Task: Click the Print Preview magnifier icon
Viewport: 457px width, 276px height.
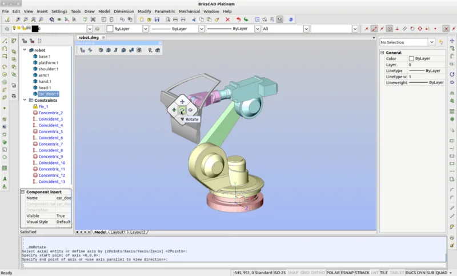Action: coord(167,19)
